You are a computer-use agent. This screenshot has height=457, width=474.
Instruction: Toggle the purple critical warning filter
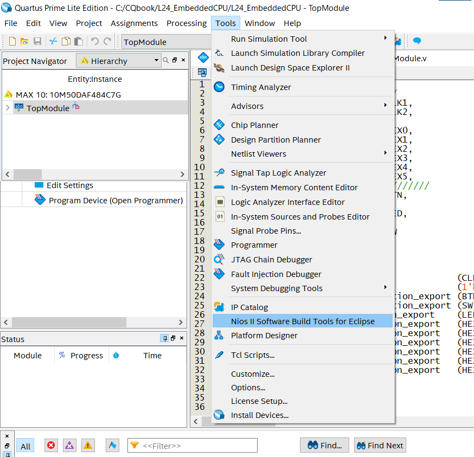69,445
